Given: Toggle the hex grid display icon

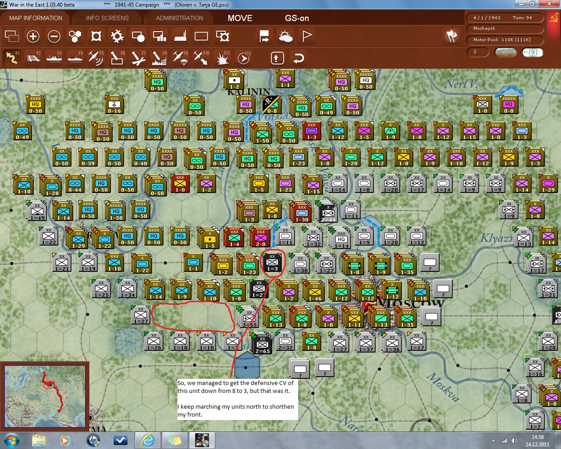Looking at the screenshot, I should tap(75, 36).
